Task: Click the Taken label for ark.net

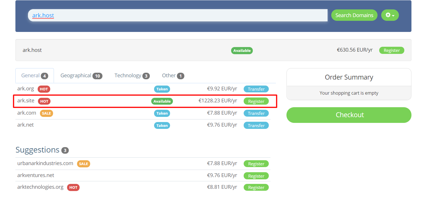Action: point(162,125)
